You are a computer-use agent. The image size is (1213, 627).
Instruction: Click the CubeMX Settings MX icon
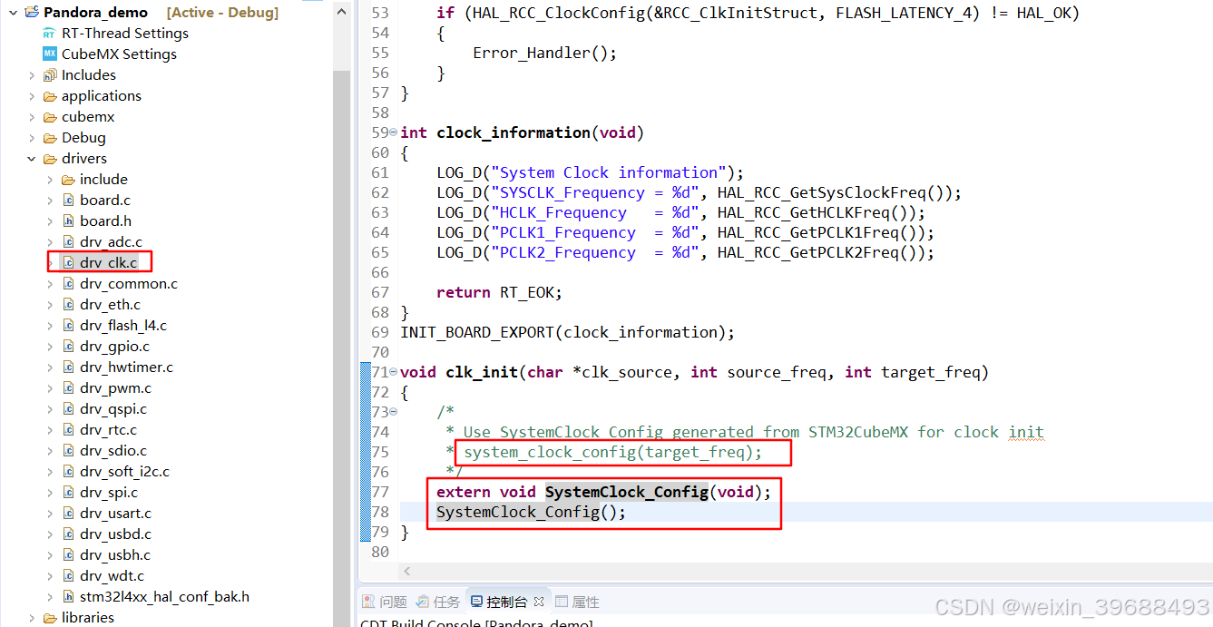click(50, 54)
